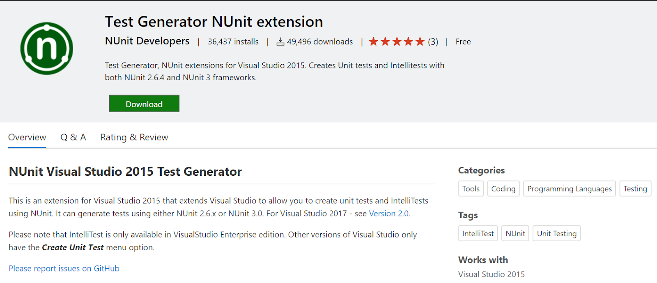657x283 pixels.
Task: Open the Testing category
Action: pyautogui.click(x=635, y=188)
